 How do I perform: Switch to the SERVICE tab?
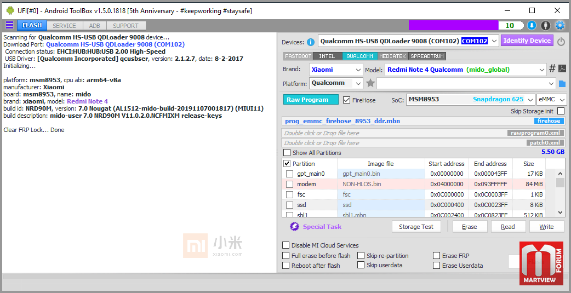(x=64, y=26)
